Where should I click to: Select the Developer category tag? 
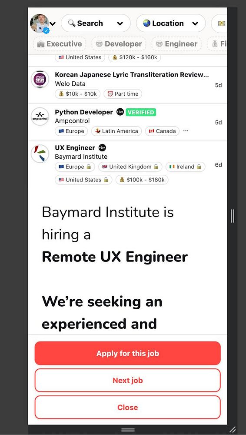coord(119,44)
